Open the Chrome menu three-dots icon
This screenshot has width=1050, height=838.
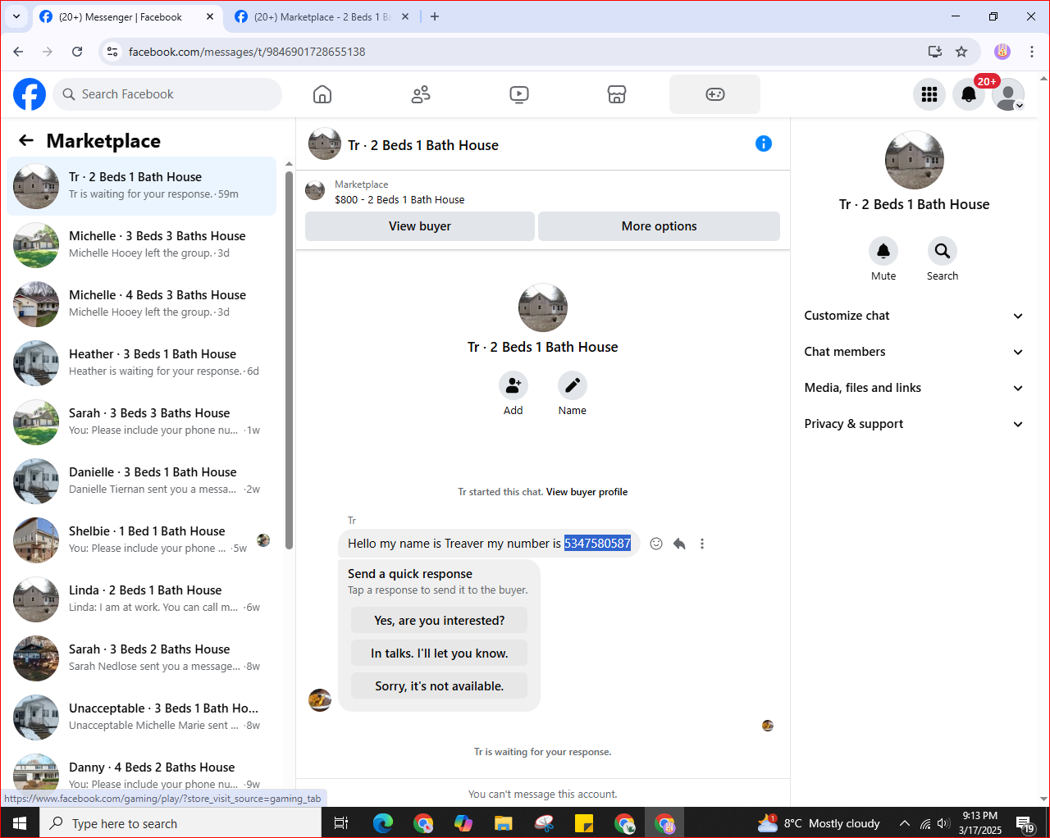(x=1032, y=52)
